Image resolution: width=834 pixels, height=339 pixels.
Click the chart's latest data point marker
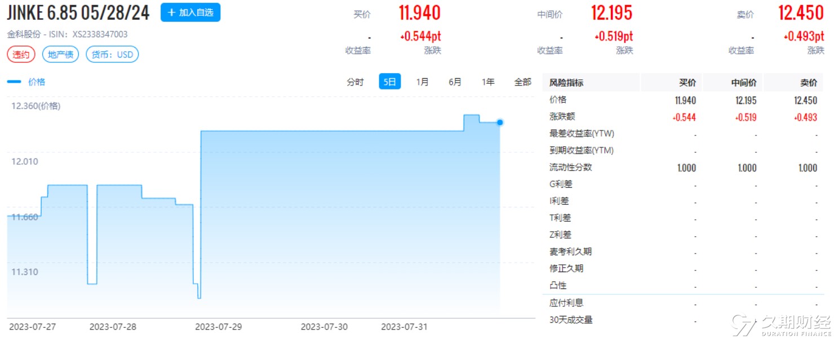500,123
